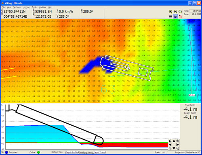The width and height of the screenshot is (202, 155).
Task: Toggle the vessel follow ship icon
Action: click(x=175, y=16)
